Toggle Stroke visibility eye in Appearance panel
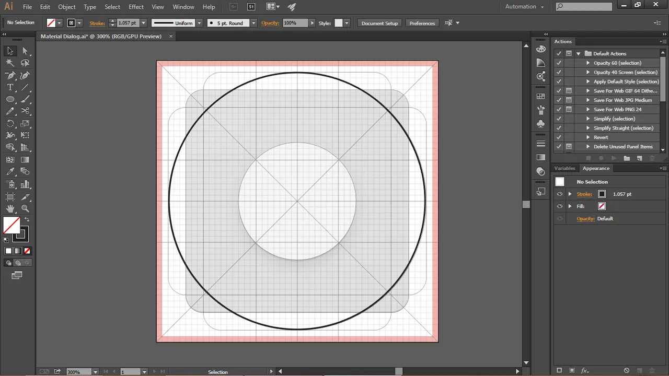 point(560,194)
